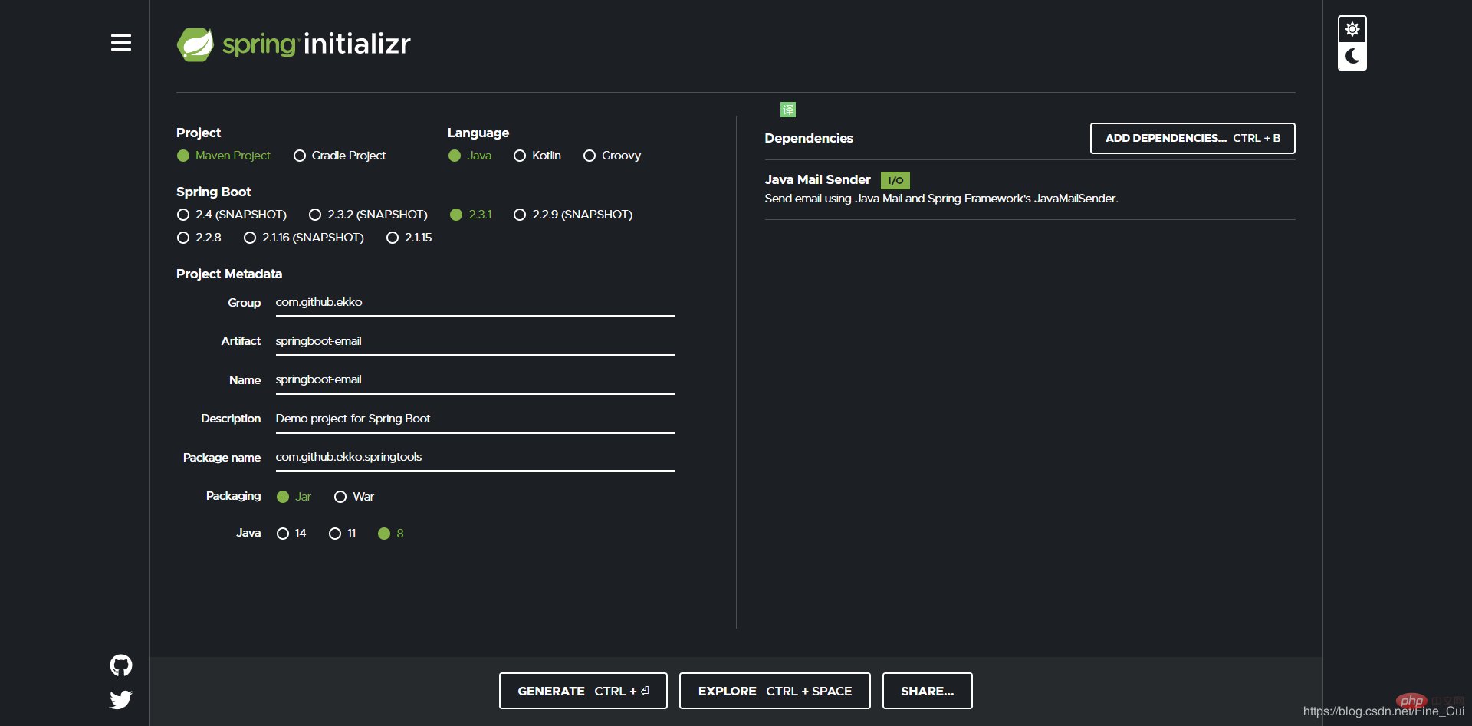The height and width of the screenshot is (726, 1472).
Task: Open the hamburger menu
Action: click(x=120, y=43)
